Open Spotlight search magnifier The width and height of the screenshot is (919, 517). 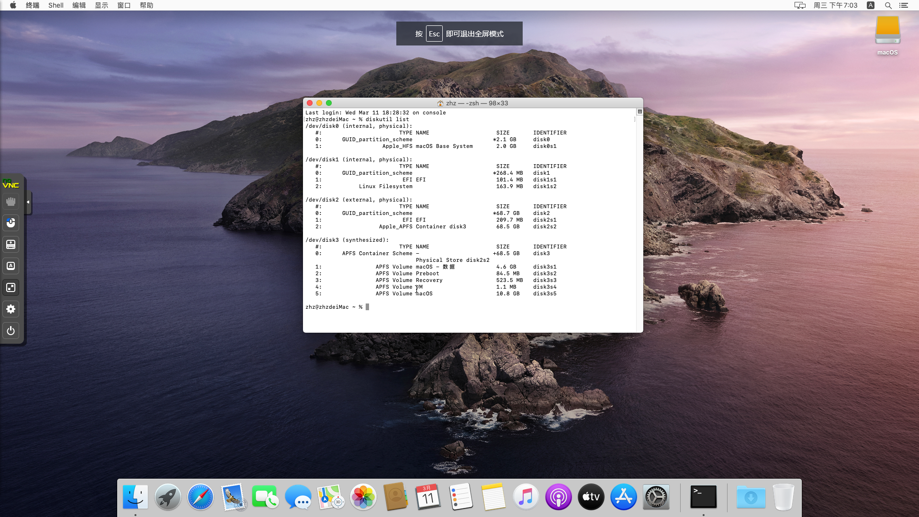tap(888, 5)
